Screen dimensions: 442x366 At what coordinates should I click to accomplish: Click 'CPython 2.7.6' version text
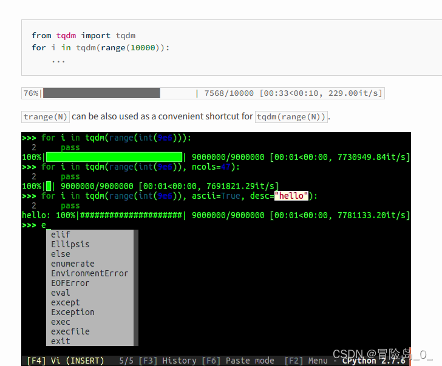click(374, 361)
